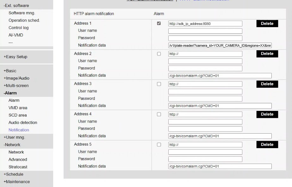Expand the Maintenance section

pyautogui.click(x=16, y=182)
